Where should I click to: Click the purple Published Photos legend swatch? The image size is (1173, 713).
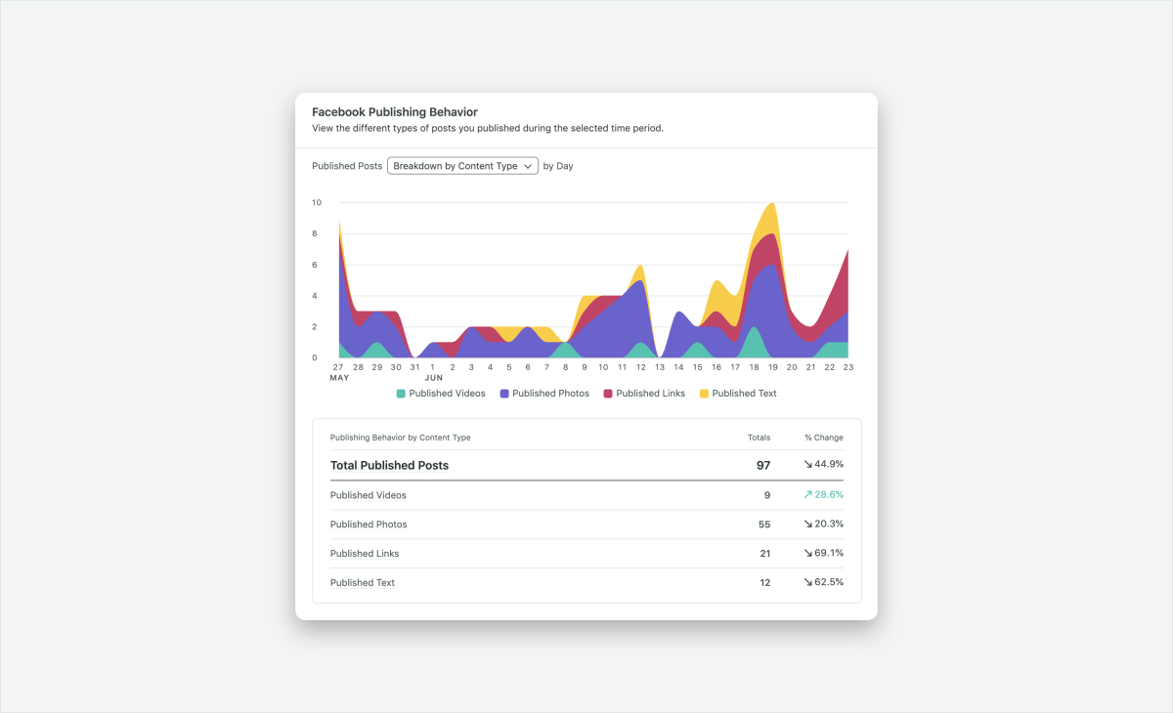[504, 394]
